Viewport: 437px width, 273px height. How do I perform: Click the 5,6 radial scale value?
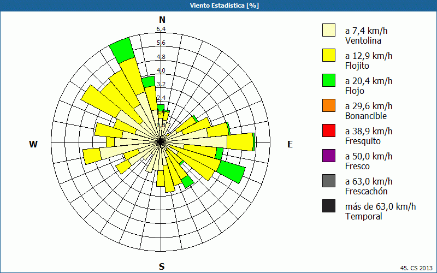[161, 43]
